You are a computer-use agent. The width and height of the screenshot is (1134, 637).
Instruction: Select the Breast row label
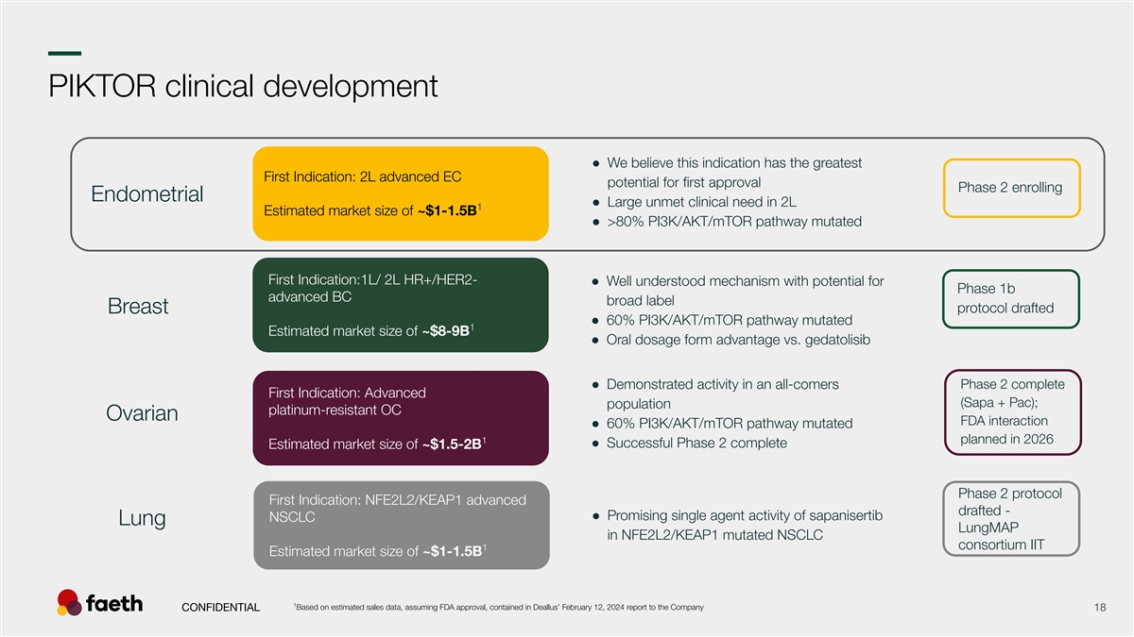click(138, 306)
